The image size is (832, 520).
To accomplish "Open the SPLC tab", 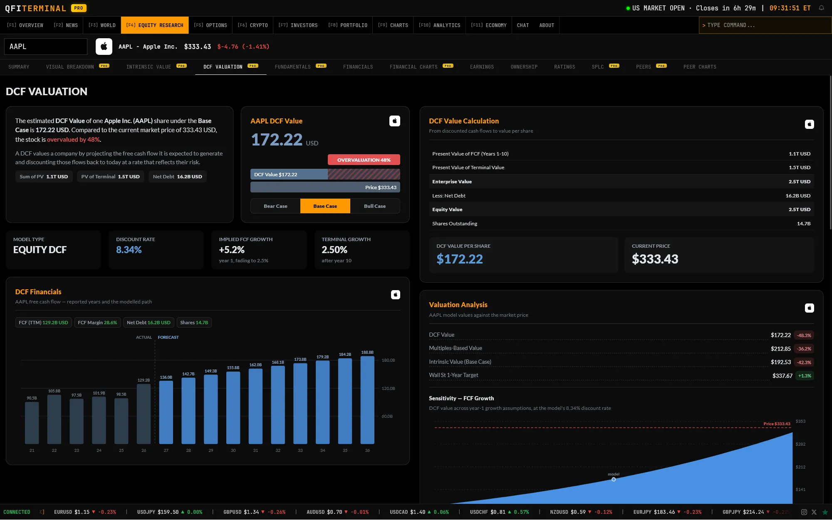I will [x=606, y=67].
